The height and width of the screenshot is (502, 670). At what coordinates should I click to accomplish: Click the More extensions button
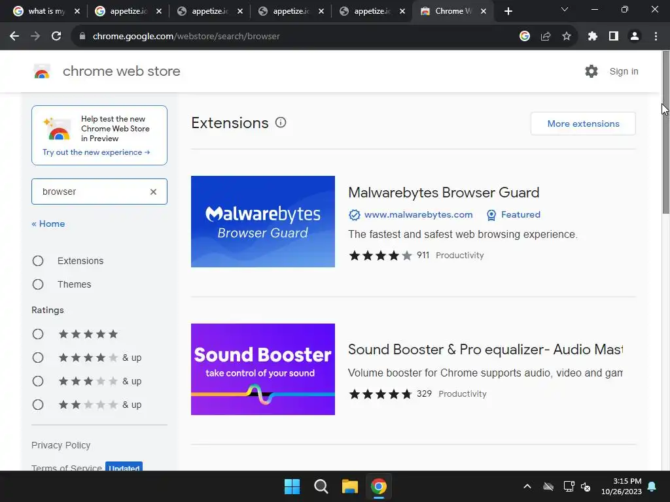point(583,124)
